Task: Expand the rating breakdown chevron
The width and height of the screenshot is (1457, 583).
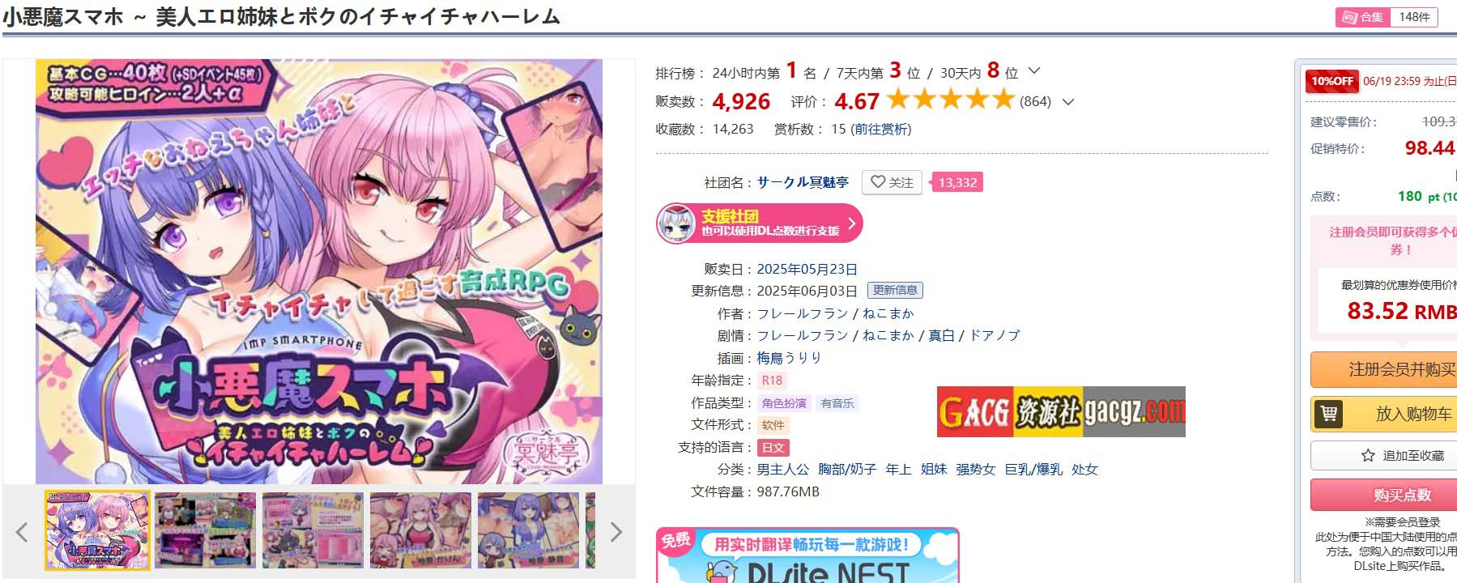Action: click(1067, 102)
